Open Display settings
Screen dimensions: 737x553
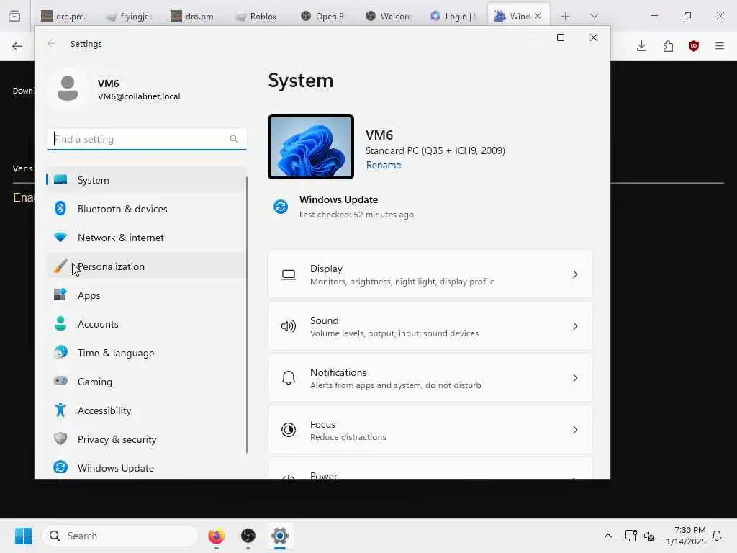coord(430,274)
